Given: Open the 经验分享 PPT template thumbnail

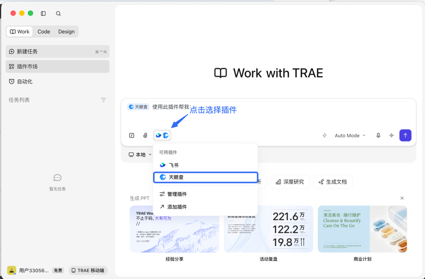Looking at the screenshot, I should point(174,229).
